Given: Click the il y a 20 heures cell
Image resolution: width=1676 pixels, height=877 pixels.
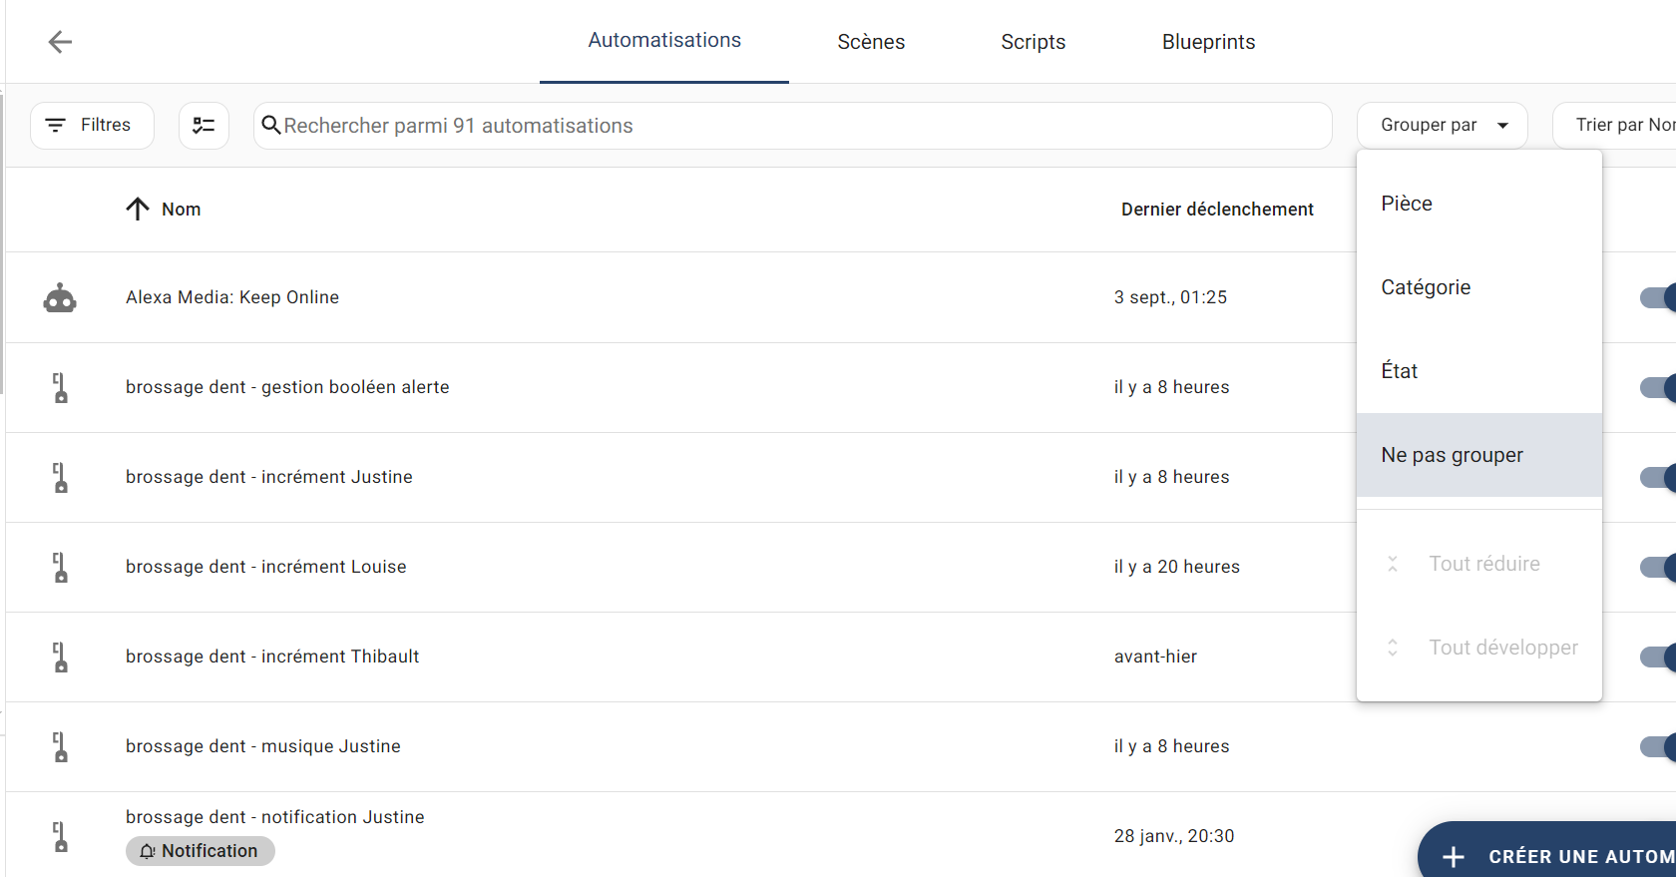Looking at the screenshot, I should click(1177, 567).
